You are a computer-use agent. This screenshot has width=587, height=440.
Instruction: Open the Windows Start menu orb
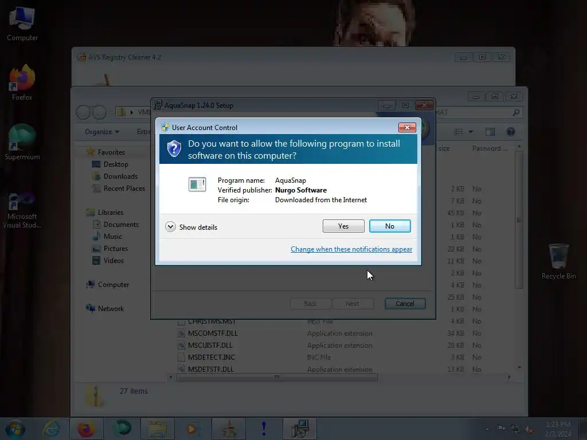[x=15, y=429]
